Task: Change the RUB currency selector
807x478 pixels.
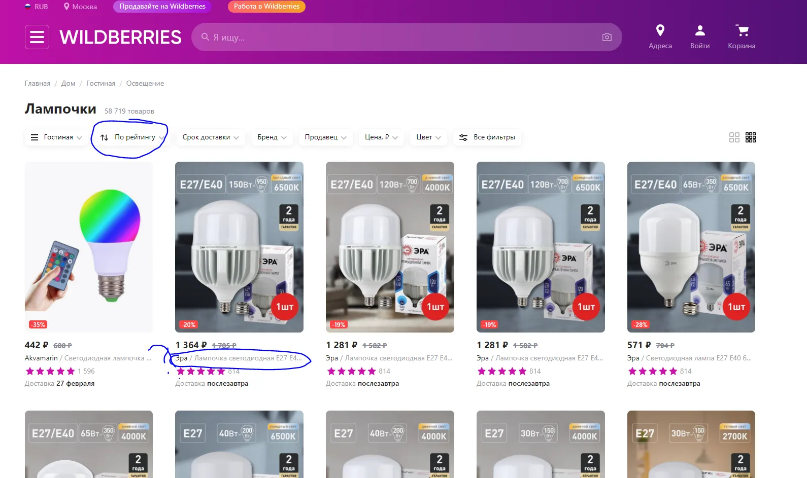Action: [36, 7]
